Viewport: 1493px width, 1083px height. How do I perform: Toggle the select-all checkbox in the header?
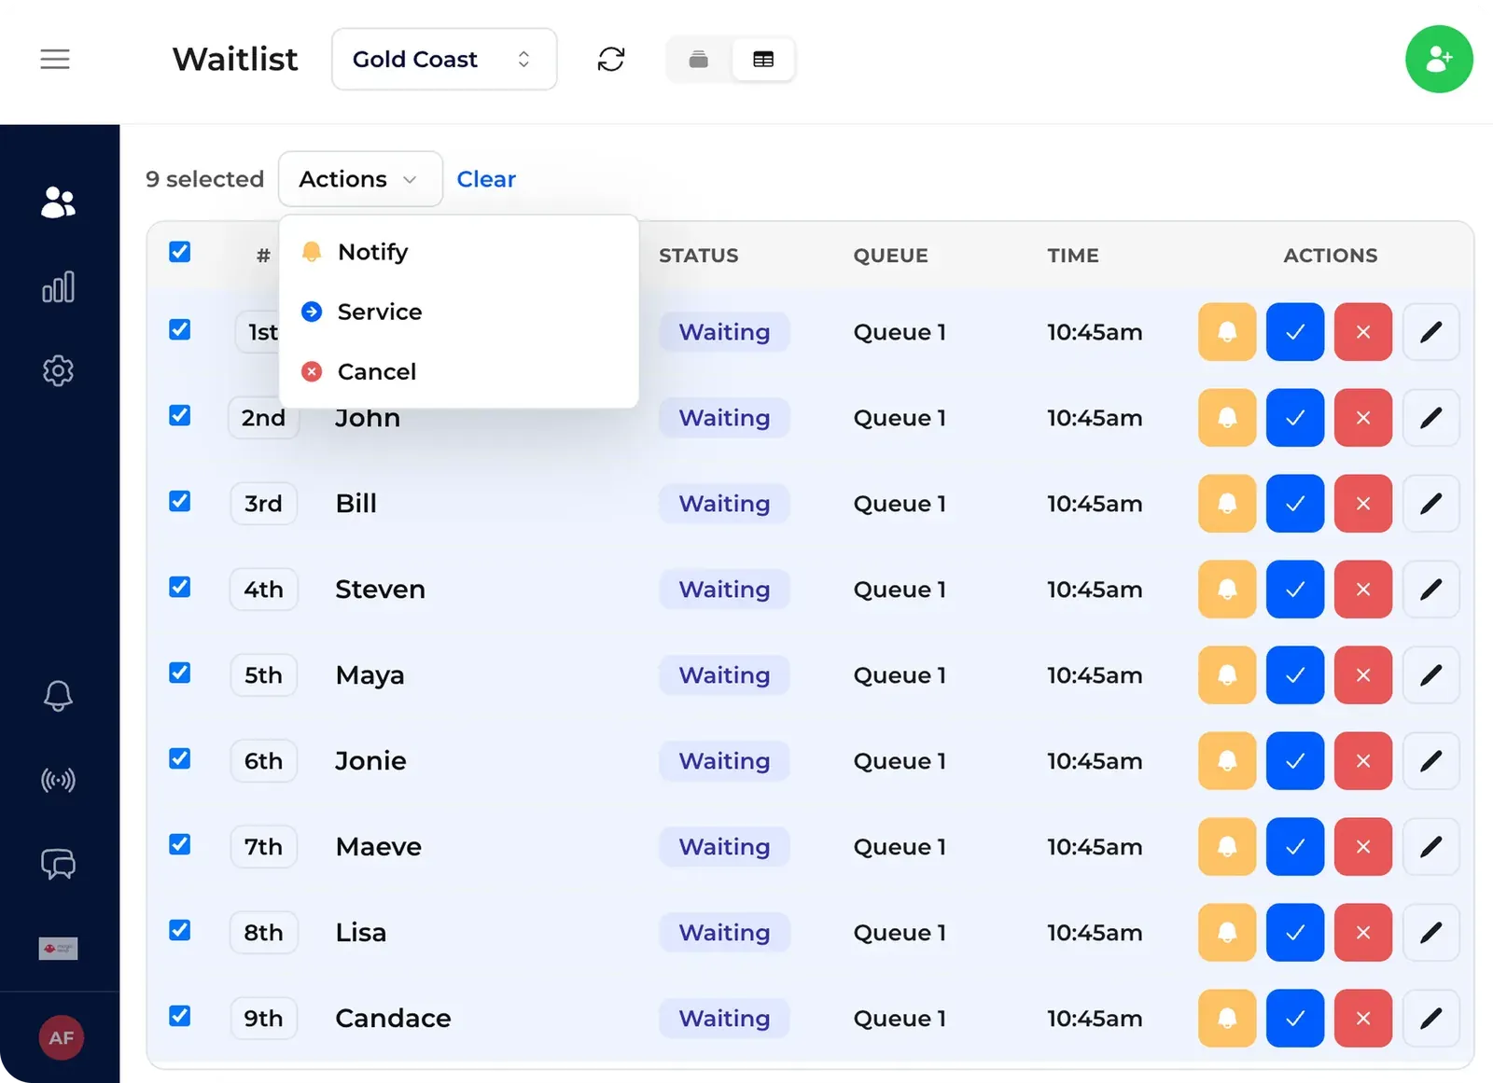(180, 252)
